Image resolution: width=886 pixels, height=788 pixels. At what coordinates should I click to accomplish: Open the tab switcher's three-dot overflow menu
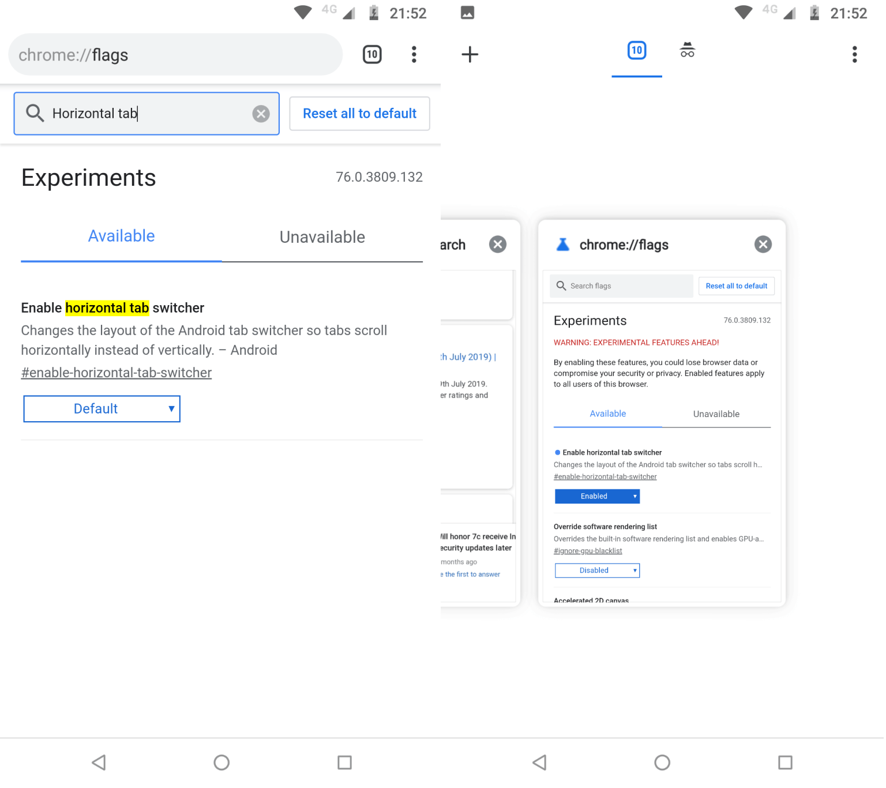854,55
